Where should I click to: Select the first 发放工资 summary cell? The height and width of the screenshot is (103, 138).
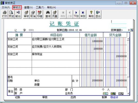20,41
